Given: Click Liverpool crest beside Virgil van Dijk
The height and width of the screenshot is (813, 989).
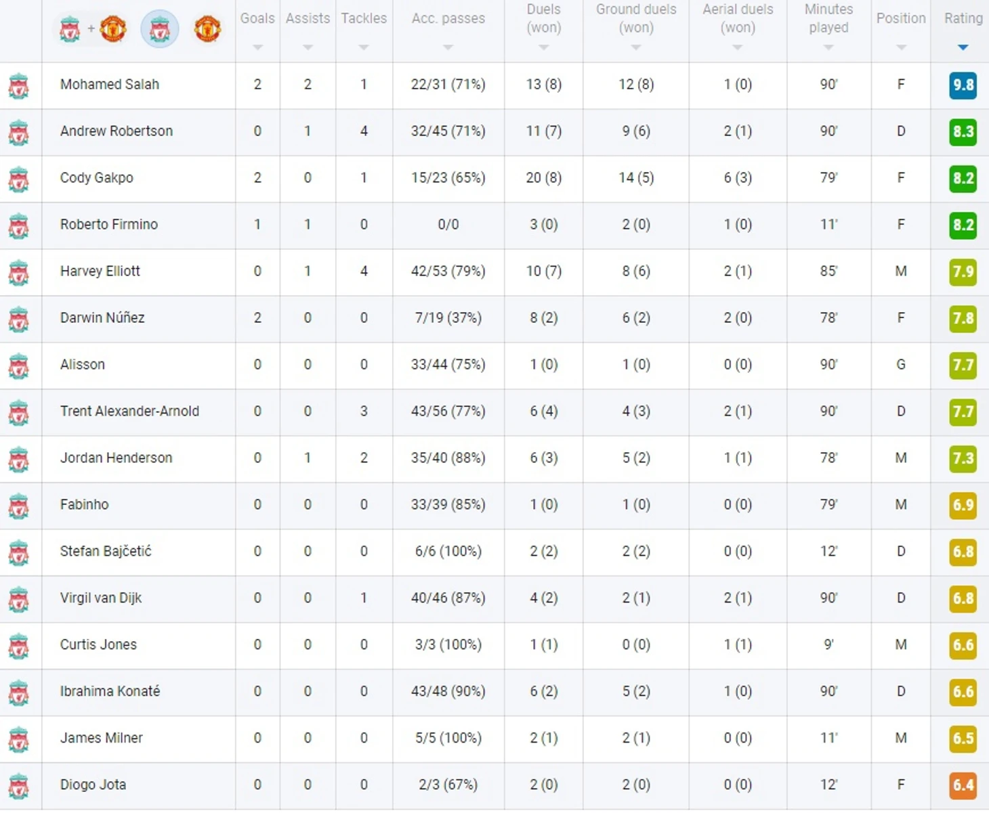Looking at the screenshot, I should (19, 600).
